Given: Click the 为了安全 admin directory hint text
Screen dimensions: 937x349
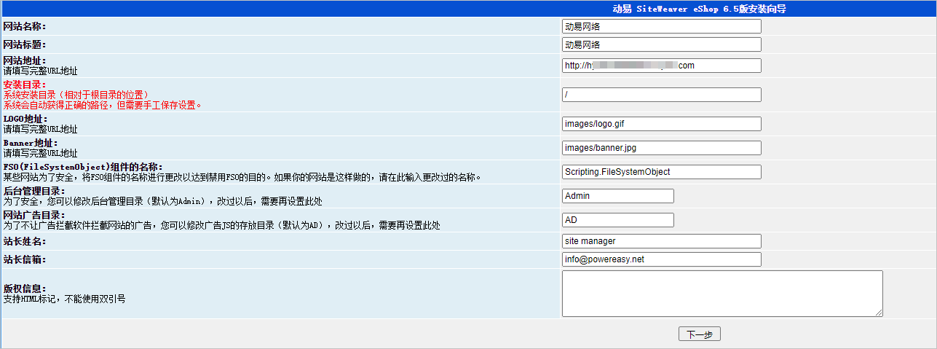Looking at the screenshot, I should [163, 201].
